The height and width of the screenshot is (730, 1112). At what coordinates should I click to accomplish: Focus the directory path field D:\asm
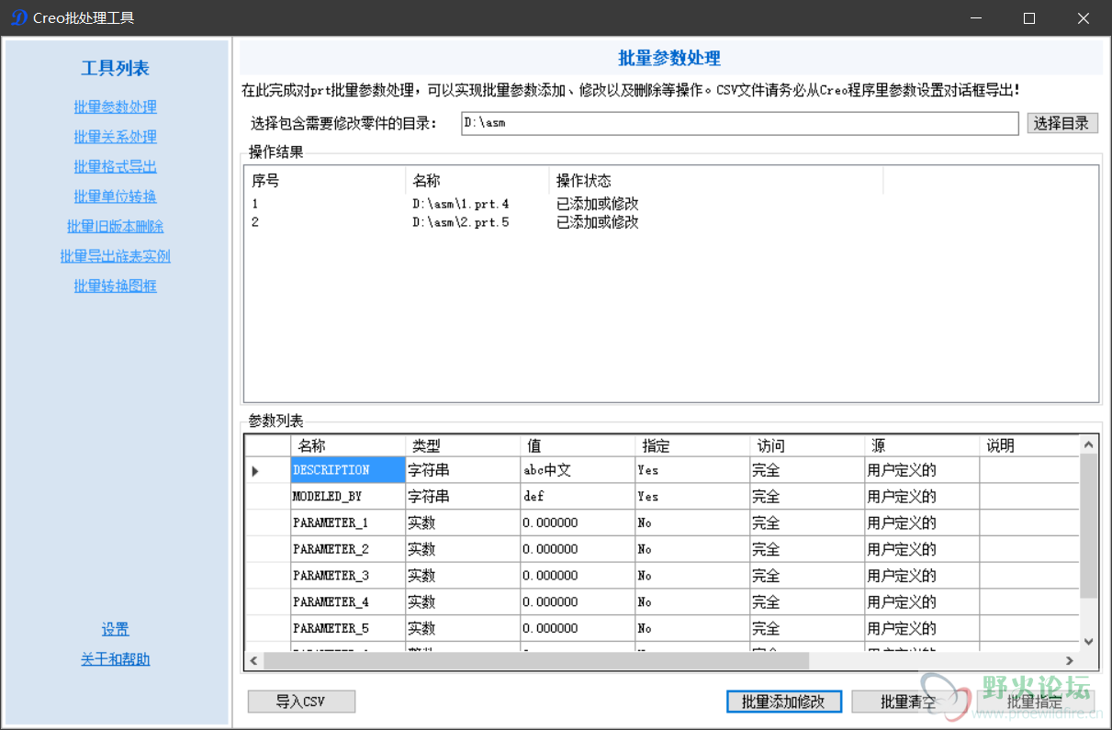[740, 123]
